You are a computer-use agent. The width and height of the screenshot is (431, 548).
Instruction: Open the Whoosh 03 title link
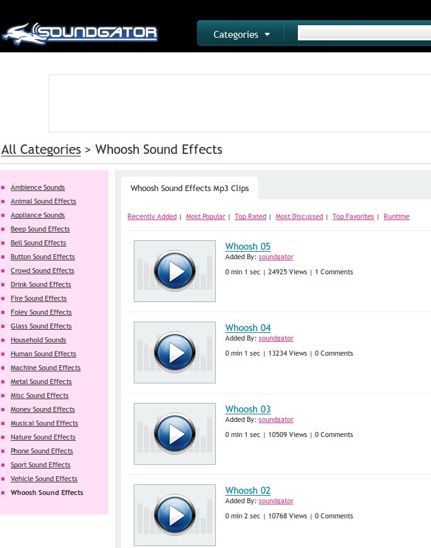[248, 409]
